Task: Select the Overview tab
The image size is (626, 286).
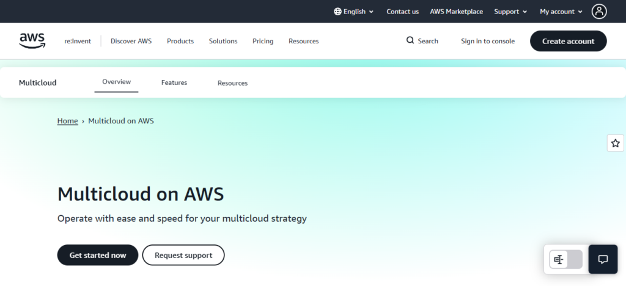Action: [x=117, y=82]
